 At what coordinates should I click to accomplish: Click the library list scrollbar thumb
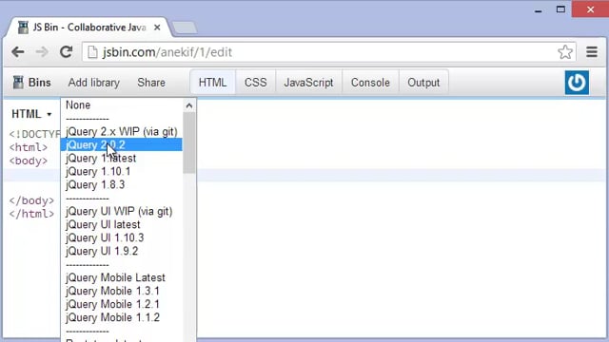coord(189,142)
